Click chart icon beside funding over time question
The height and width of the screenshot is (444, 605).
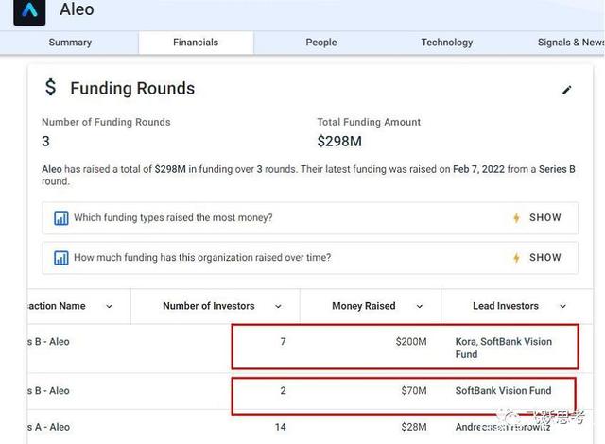pos(60,258)
